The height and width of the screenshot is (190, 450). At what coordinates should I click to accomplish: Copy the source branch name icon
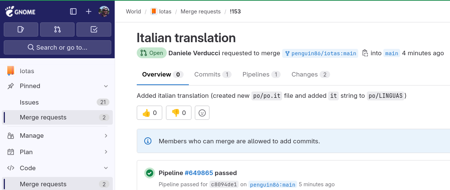365,53
